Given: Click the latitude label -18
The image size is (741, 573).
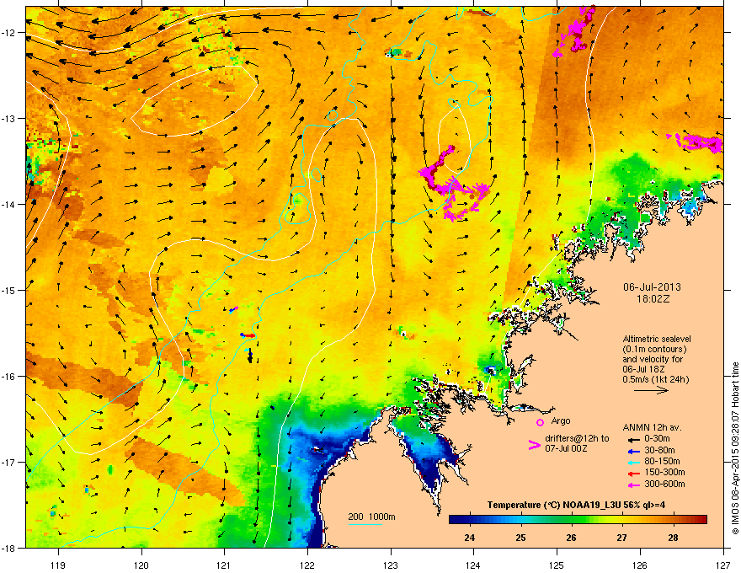Looking at the screenshot, I should point(8,548).
